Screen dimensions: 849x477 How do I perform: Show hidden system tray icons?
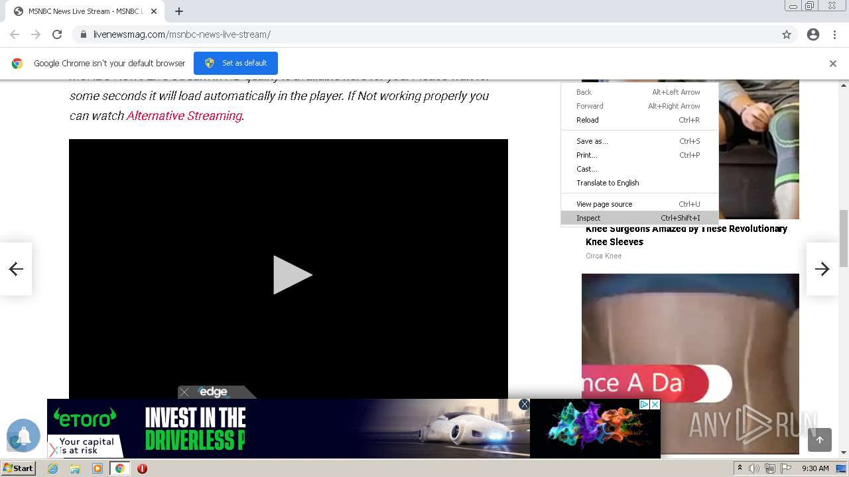740,468
